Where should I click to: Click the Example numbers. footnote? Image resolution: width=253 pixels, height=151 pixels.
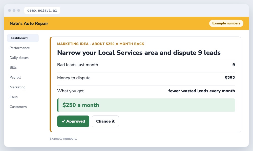click(63, 138)
